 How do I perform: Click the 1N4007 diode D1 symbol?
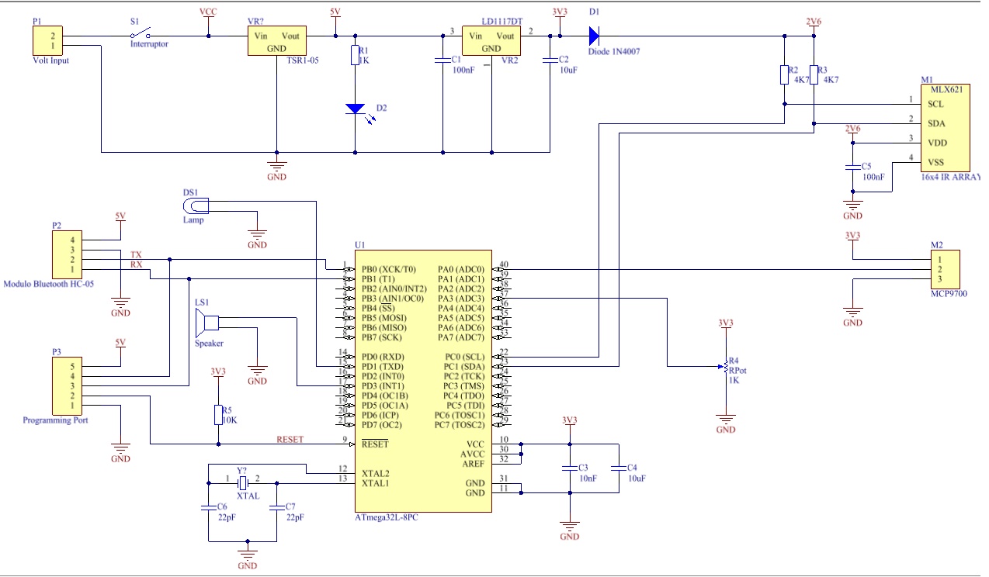point(594,36)
